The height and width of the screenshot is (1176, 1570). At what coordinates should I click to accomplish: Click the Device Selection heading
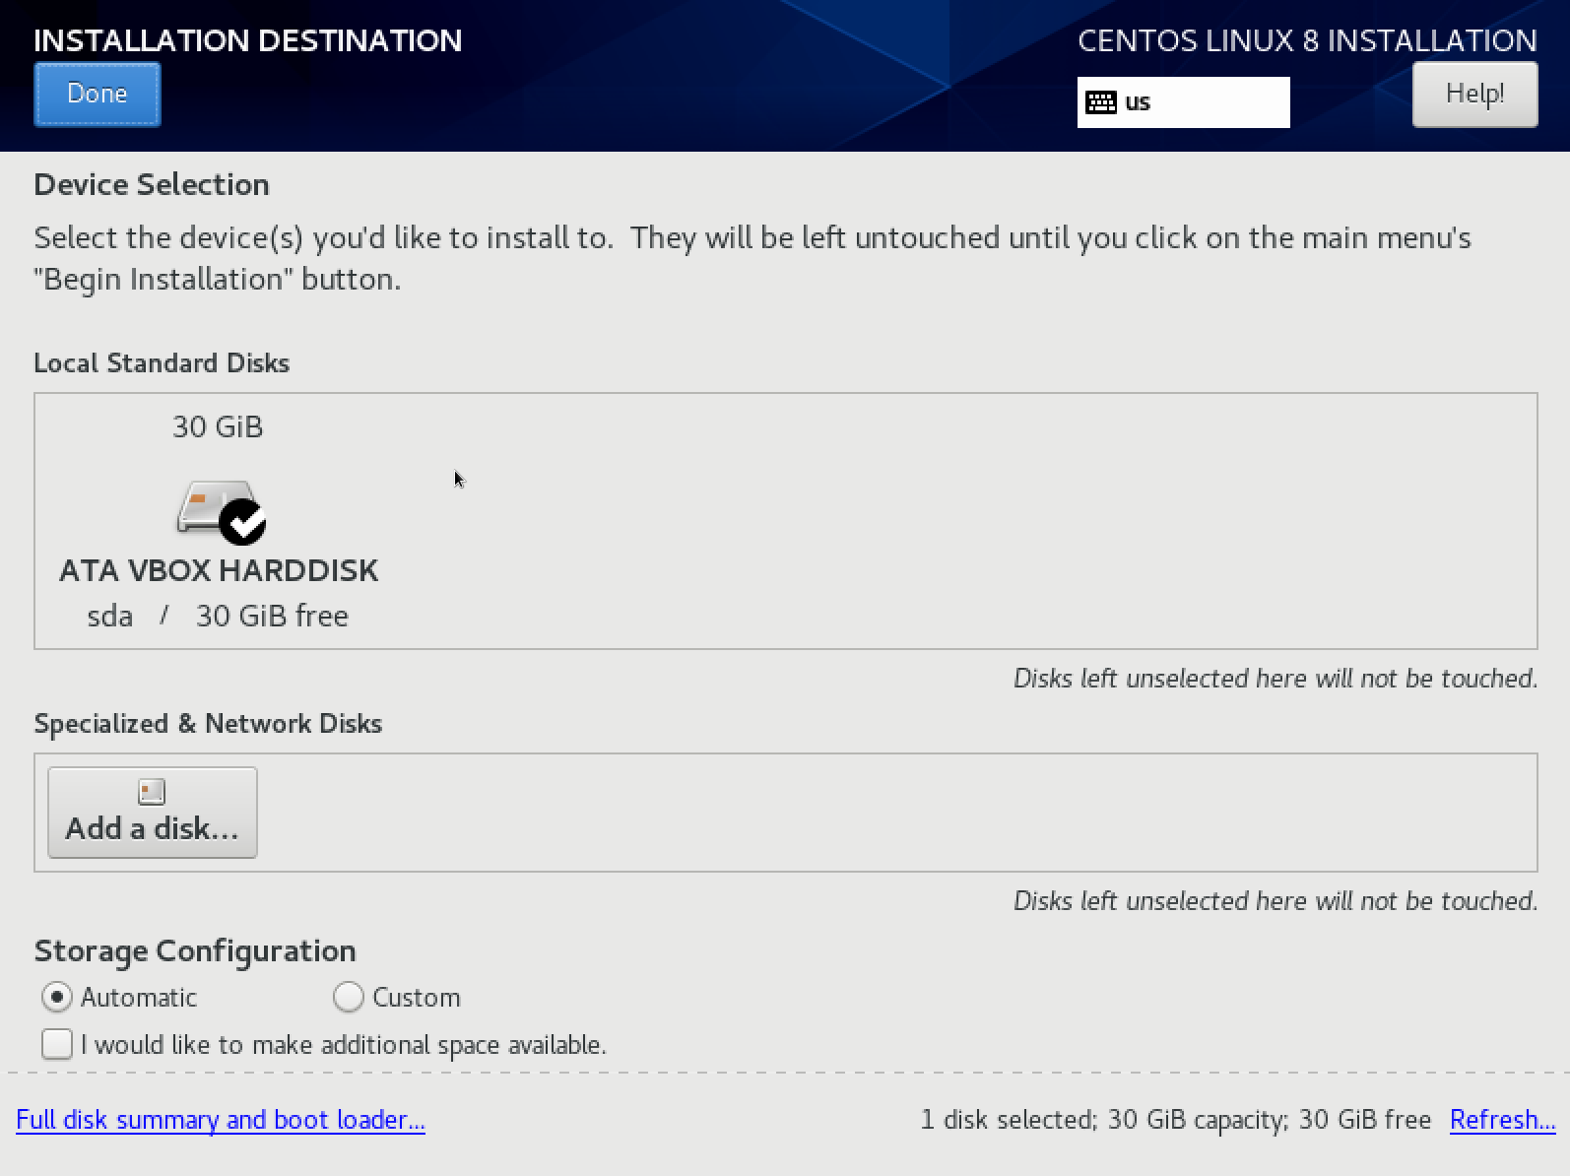click(x=152, y=184)
